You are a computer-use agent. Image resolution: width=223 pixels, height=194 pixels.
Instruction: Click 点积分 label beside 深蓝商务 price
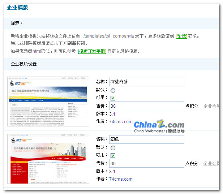192,106
